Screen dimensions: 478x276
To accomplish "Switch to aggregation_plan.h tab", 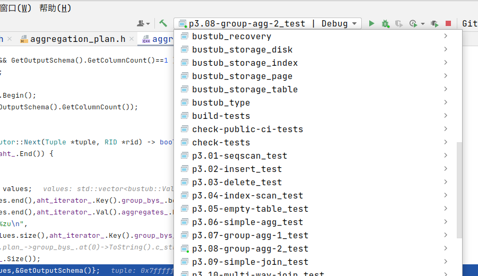I will 77,39.
